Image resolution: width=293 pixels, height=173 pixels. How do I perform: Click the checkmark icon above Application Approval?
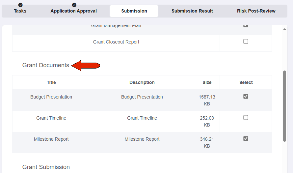click(74, 5)
